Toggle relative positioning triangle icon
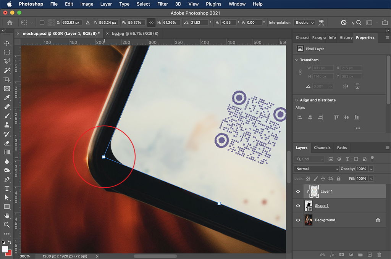The height and width of the screenshot is (259, 391). pyautogui.click(x=87, y=23)
